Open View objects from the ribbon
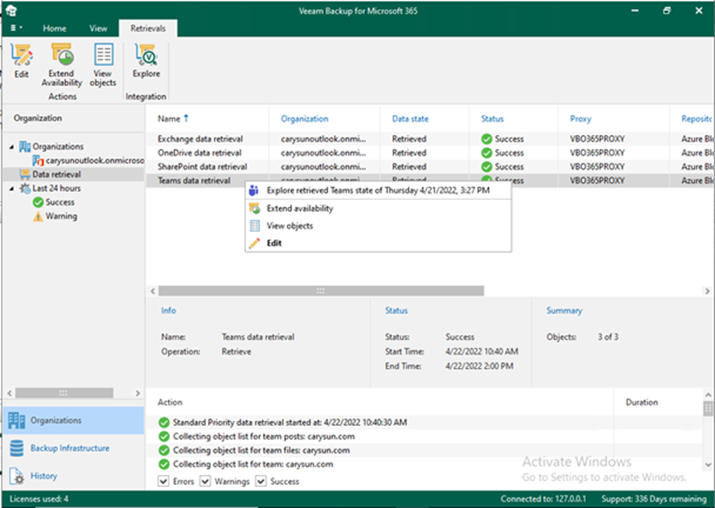715x508 pixels. tap(103, 65)
